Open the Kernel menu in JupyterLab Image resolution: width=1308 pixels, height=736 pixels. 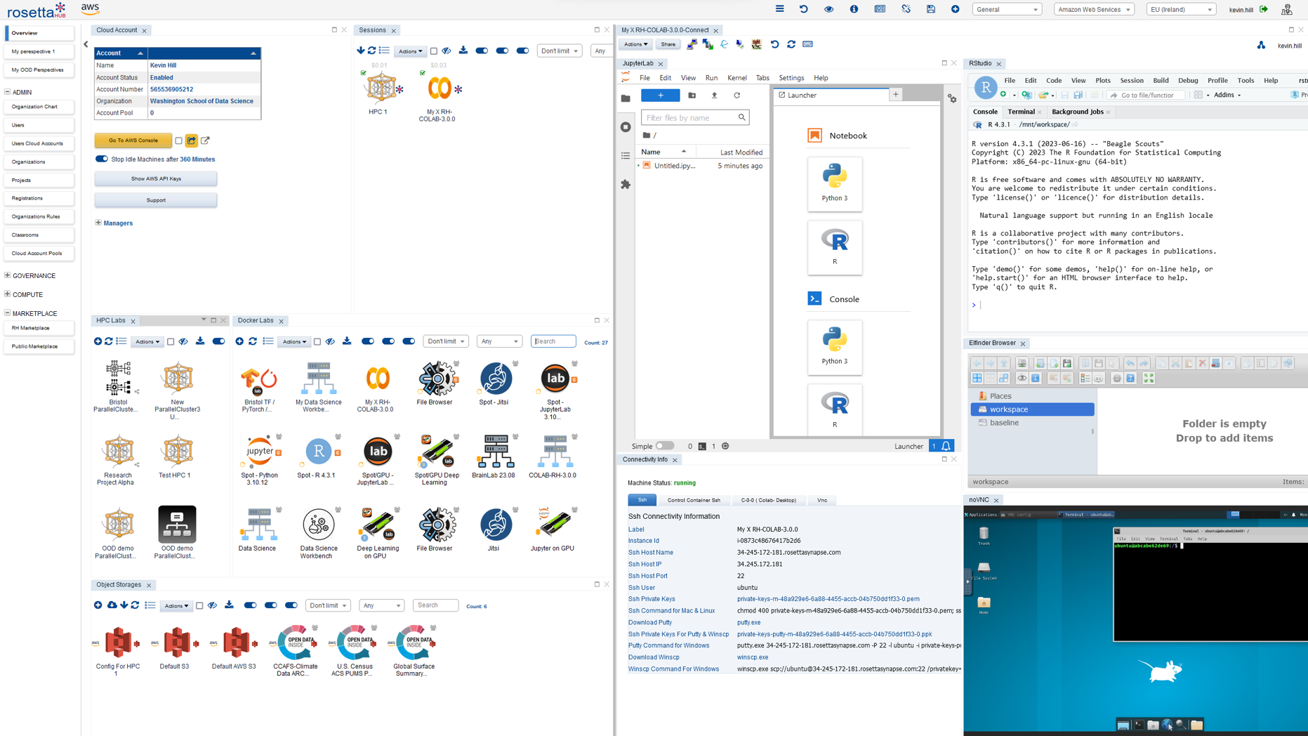coord(737,77)
